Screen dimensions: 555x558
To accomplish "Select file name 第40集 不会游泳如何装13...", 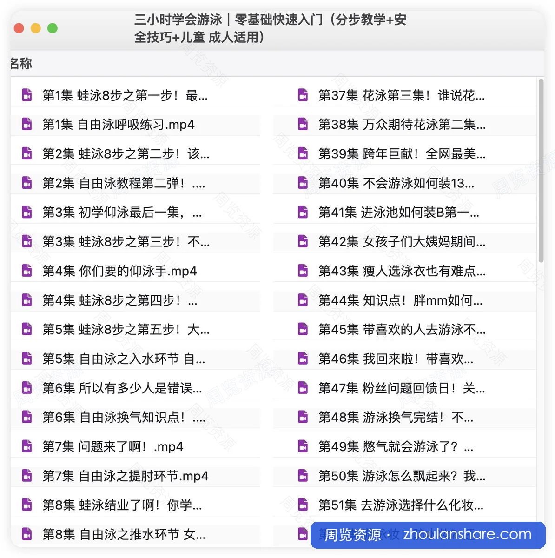I will [396, 183].
